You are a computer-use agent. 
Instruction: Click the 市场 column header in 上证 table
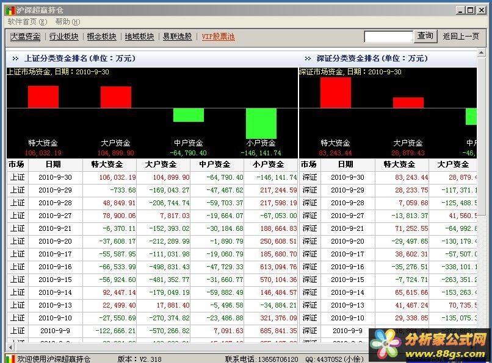[18, 164]
